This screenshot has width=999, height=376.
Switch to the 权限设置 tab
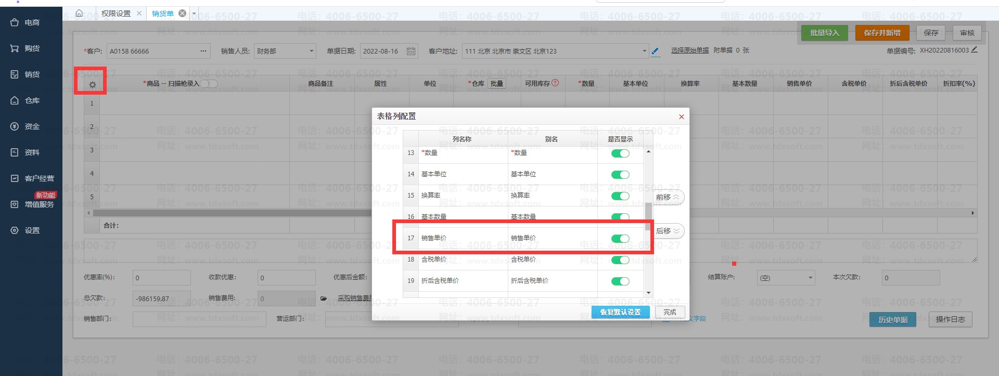pyautogui.click(x=116, y=14)
